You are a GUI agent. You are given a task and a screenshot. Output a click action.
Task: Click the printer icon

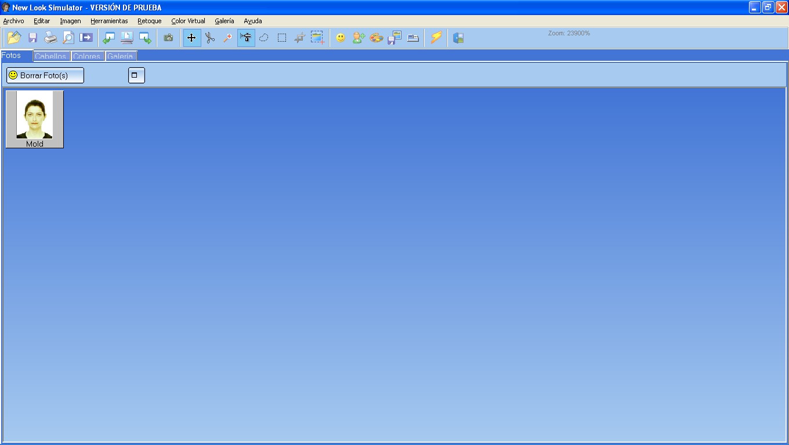[x=50, y=38]
